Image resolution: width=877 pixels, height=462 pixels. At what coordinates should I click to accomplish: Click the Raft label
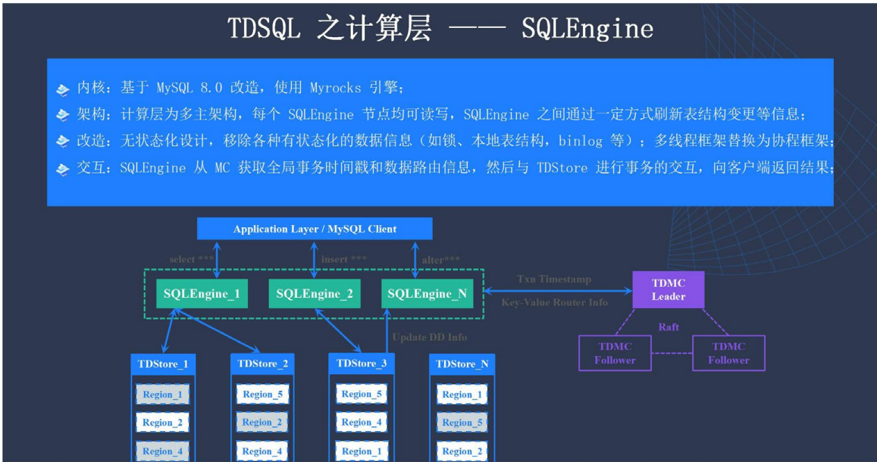tap(669, 326)
